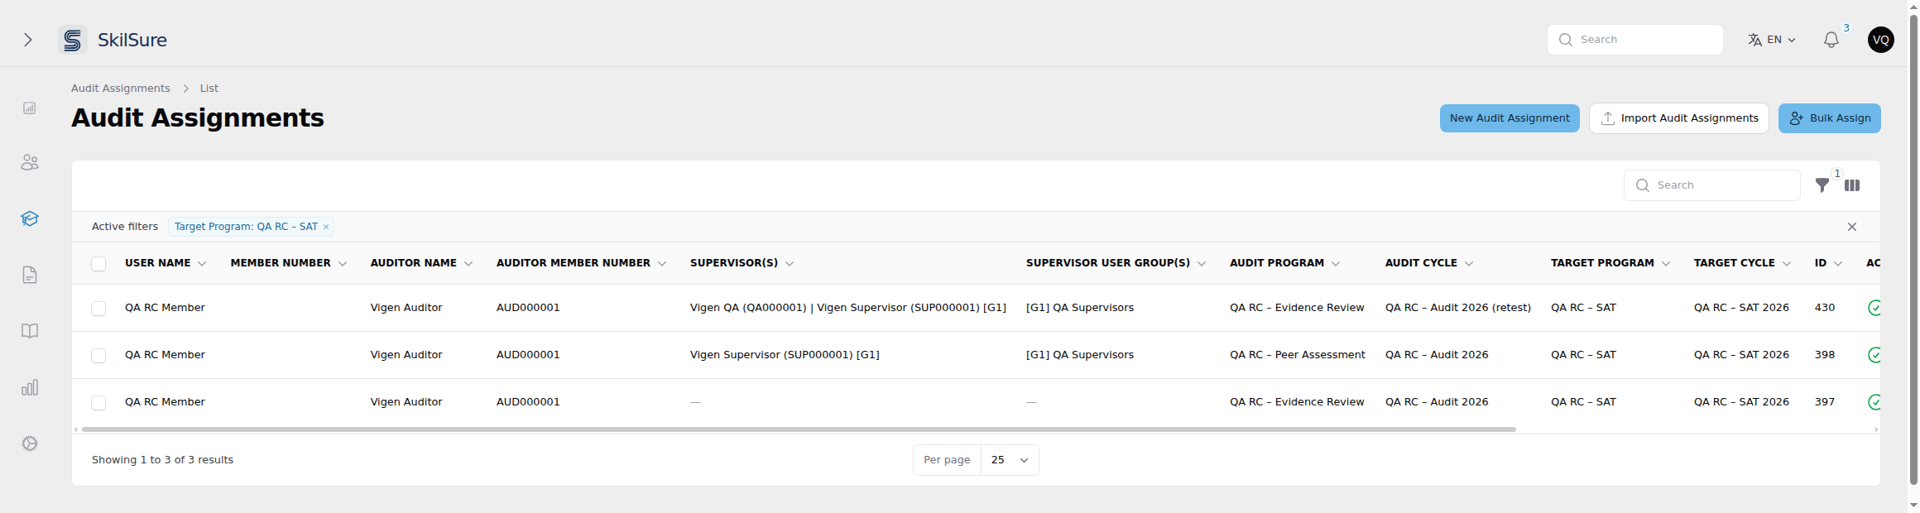
Task: Tick the checkbox for row ID 398
Action: [x=98, y=356]
